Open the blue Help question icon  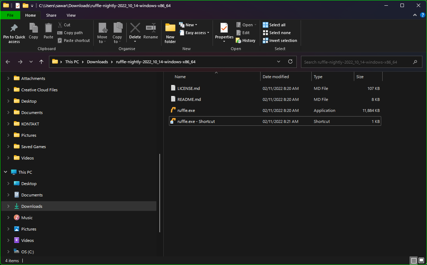pyautogui.click(x=422, y=15)
